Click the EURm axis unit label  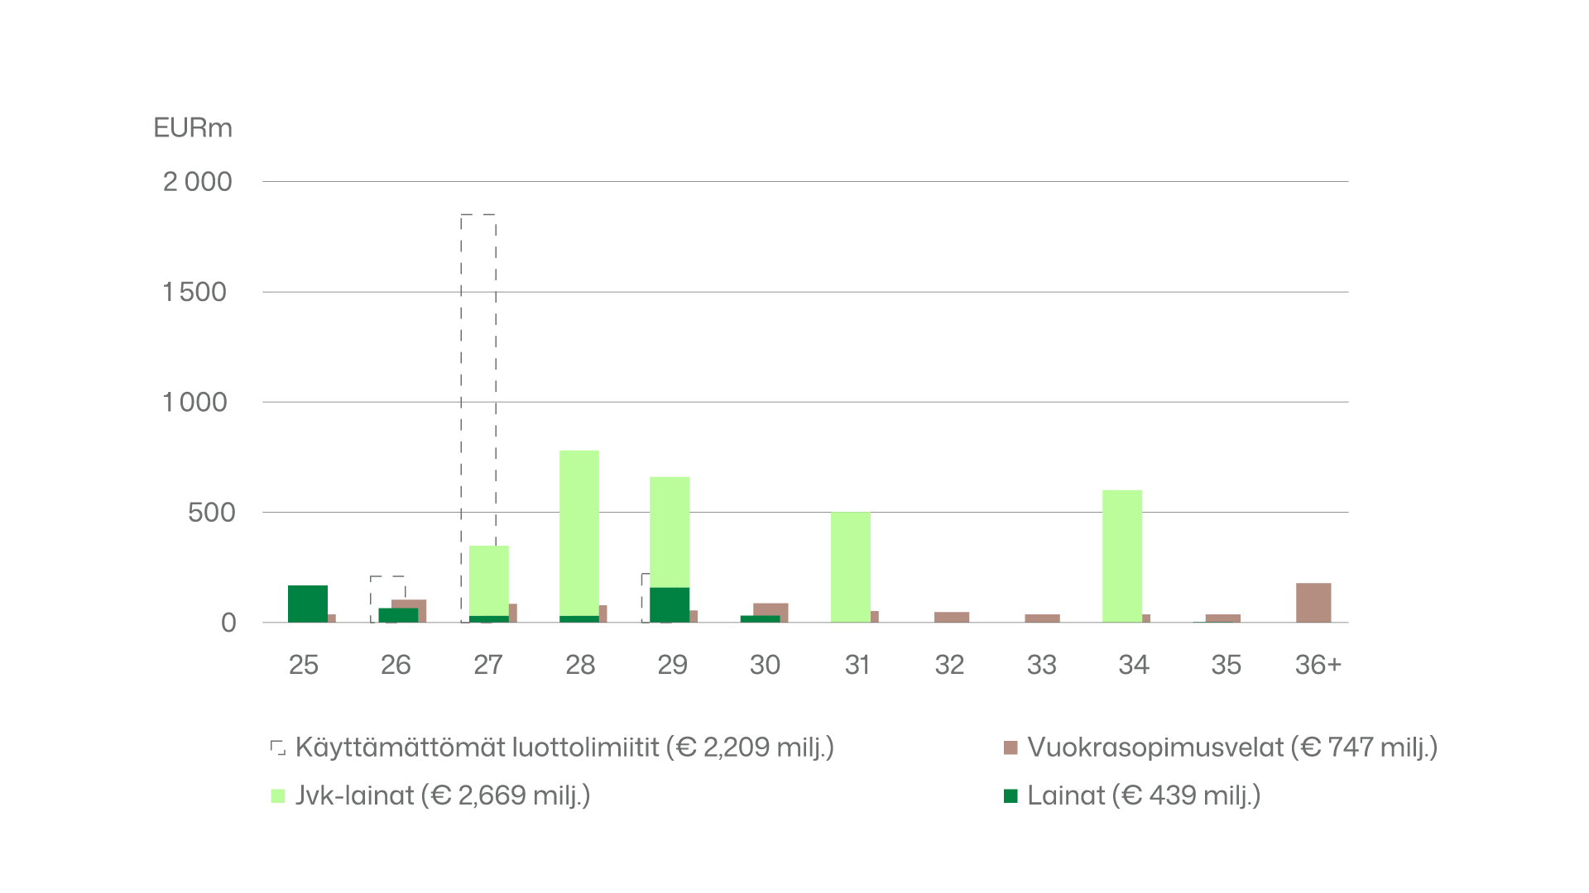click(193, 128)
